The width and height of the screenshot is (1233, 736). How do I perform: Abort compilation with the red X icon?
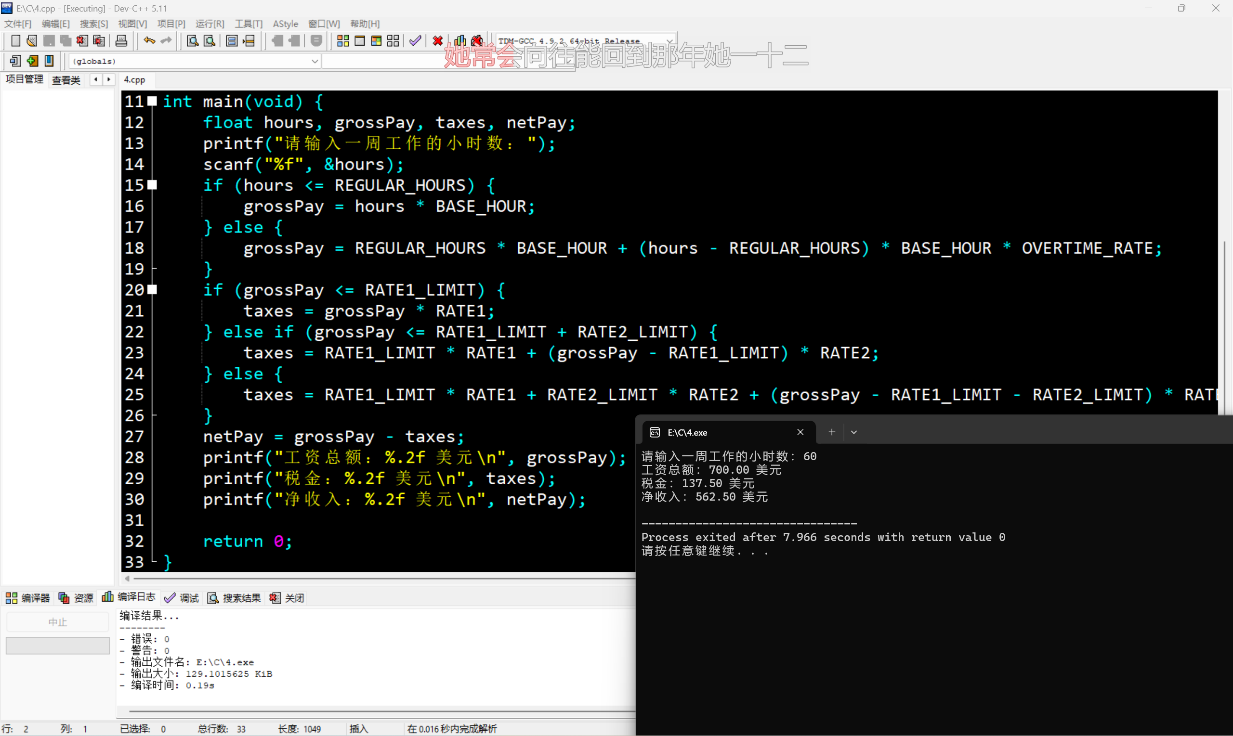coord(437,40)
